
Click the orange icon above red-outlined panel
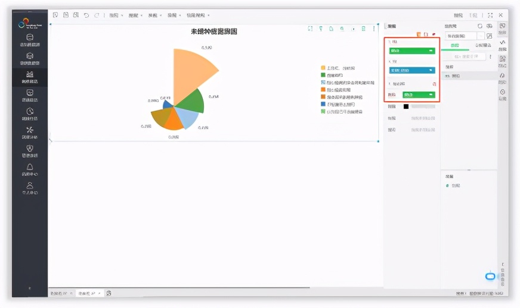(419, 34)
